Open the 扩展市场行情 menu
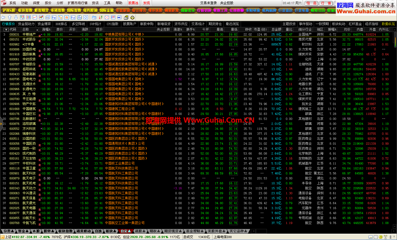This screenshot has height=240, width=397. [77, 3]
